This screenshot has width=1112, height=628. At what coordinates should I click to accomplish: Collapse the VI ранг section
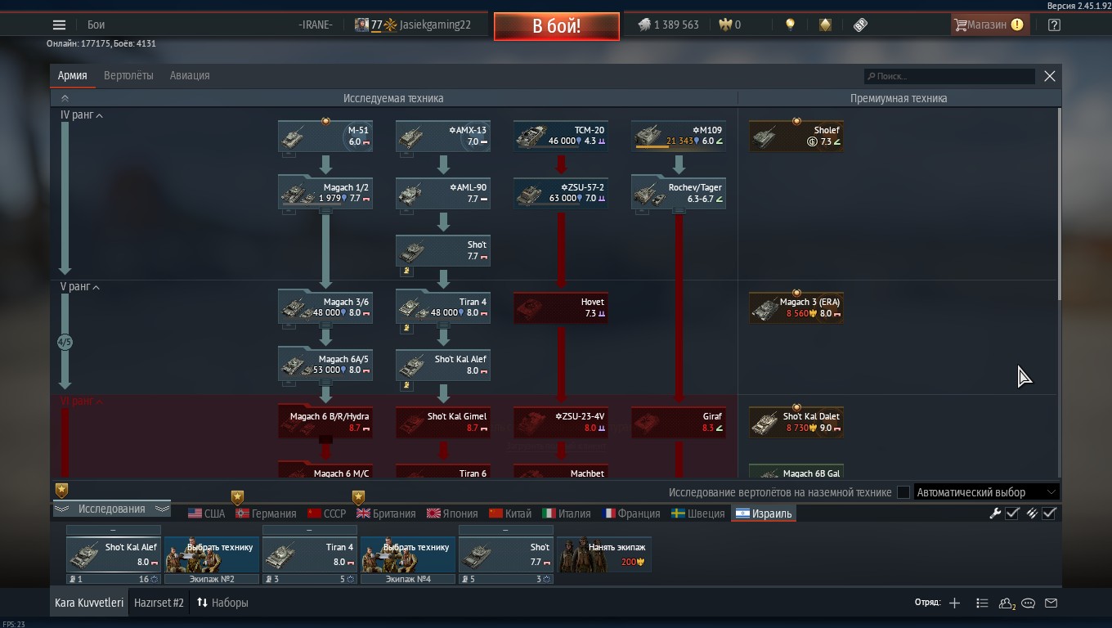82,401
